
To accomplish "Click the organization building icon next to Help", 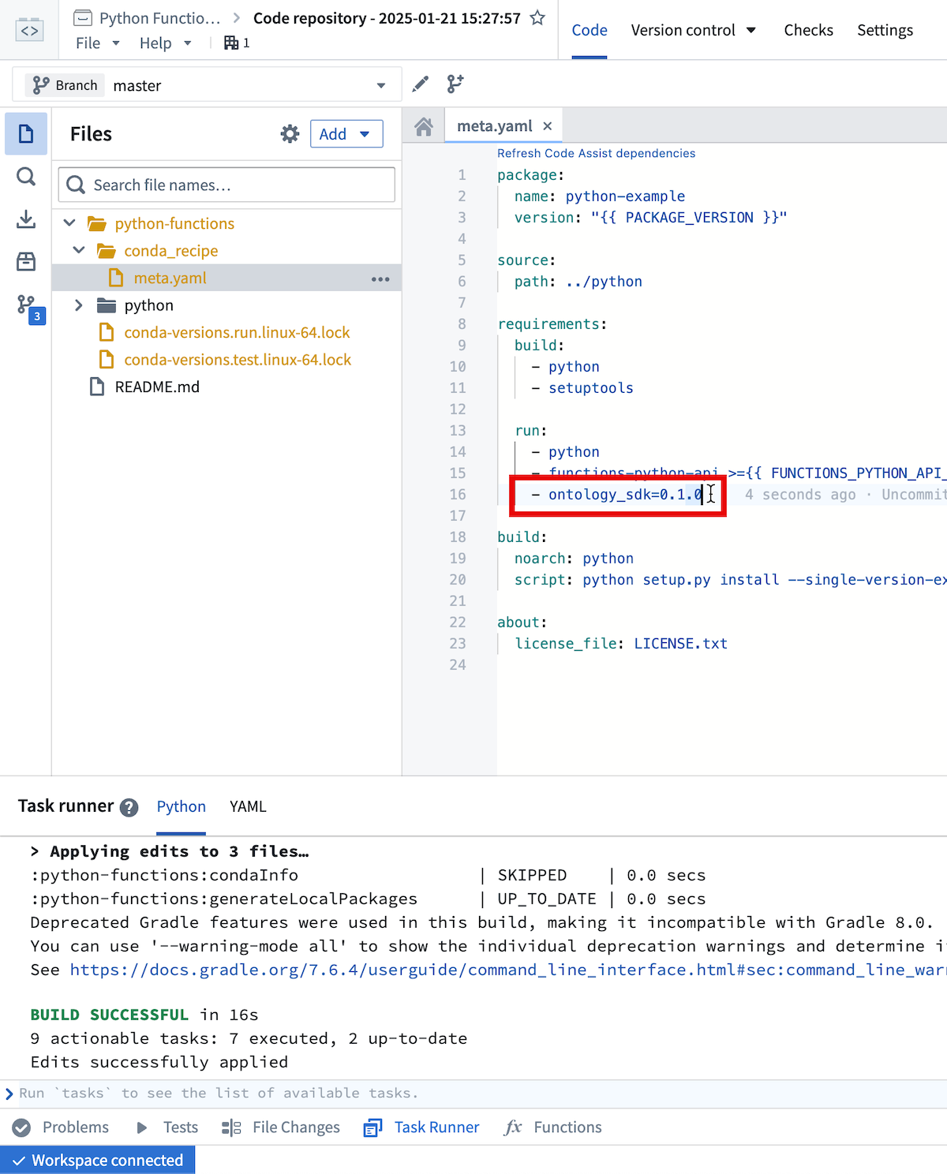I will [x=231, y=43].
